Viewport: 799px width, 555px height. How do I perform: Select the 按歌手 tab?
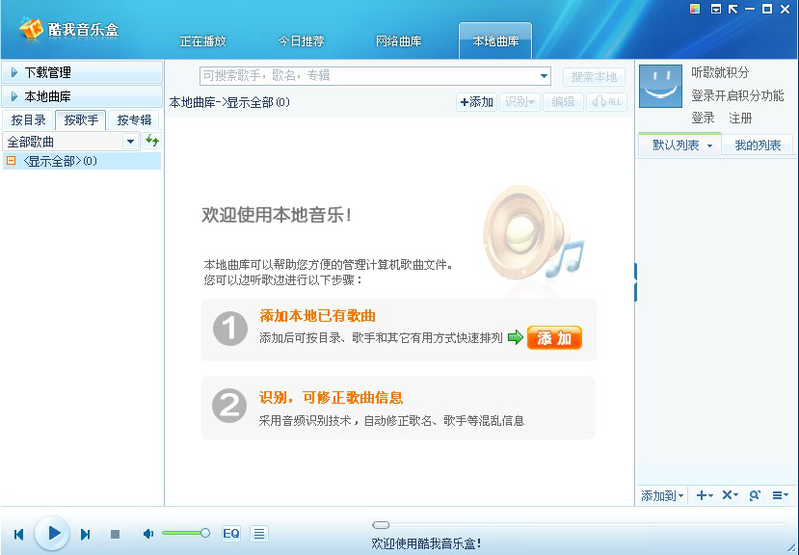[81, 120]
